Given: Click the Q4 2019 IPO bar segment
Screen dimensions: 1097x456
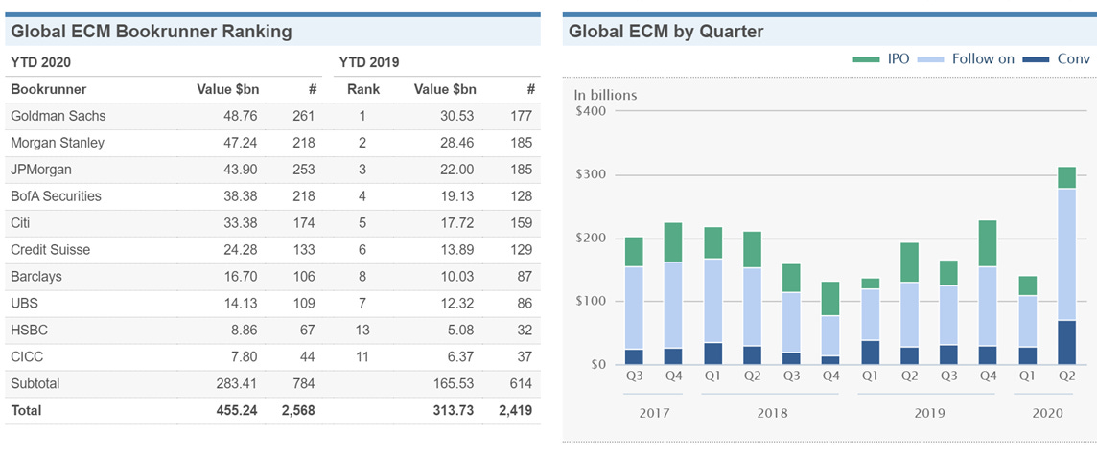Looking at the screenshot, I should point(988,243).
